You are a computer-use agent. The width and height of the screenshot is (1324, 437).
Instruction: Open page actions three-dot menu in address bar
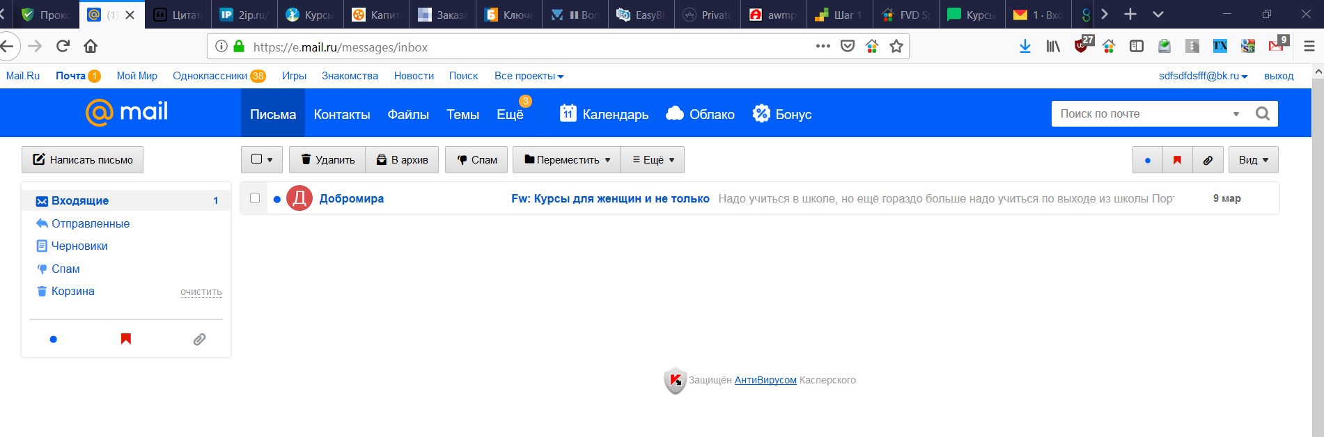(823, 47)
